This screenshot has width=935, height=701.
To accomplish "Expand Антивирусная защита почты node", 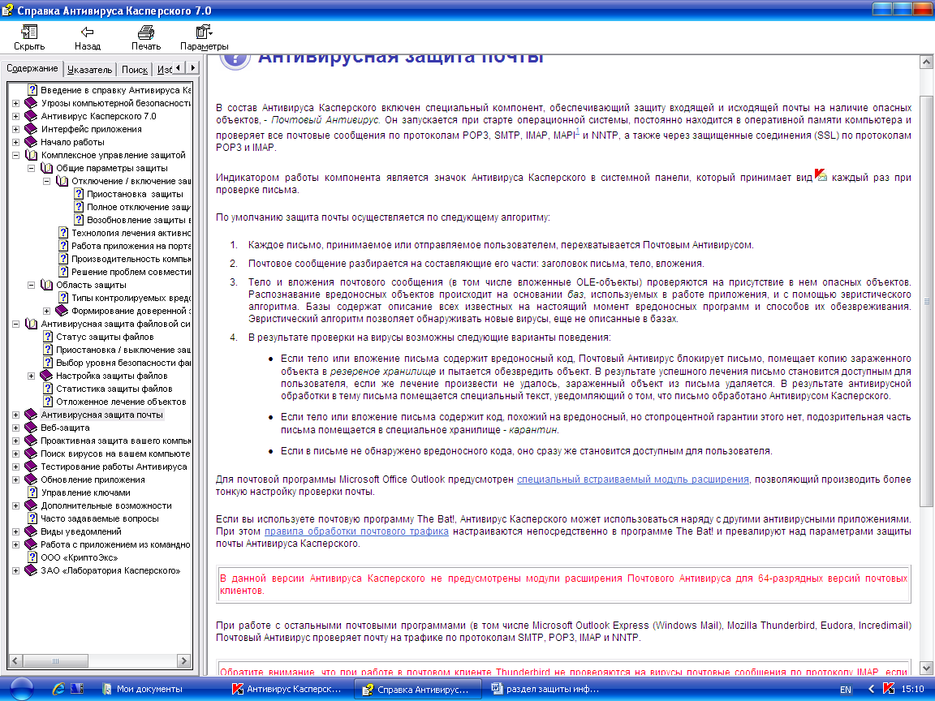I will [x=16, y=415].
